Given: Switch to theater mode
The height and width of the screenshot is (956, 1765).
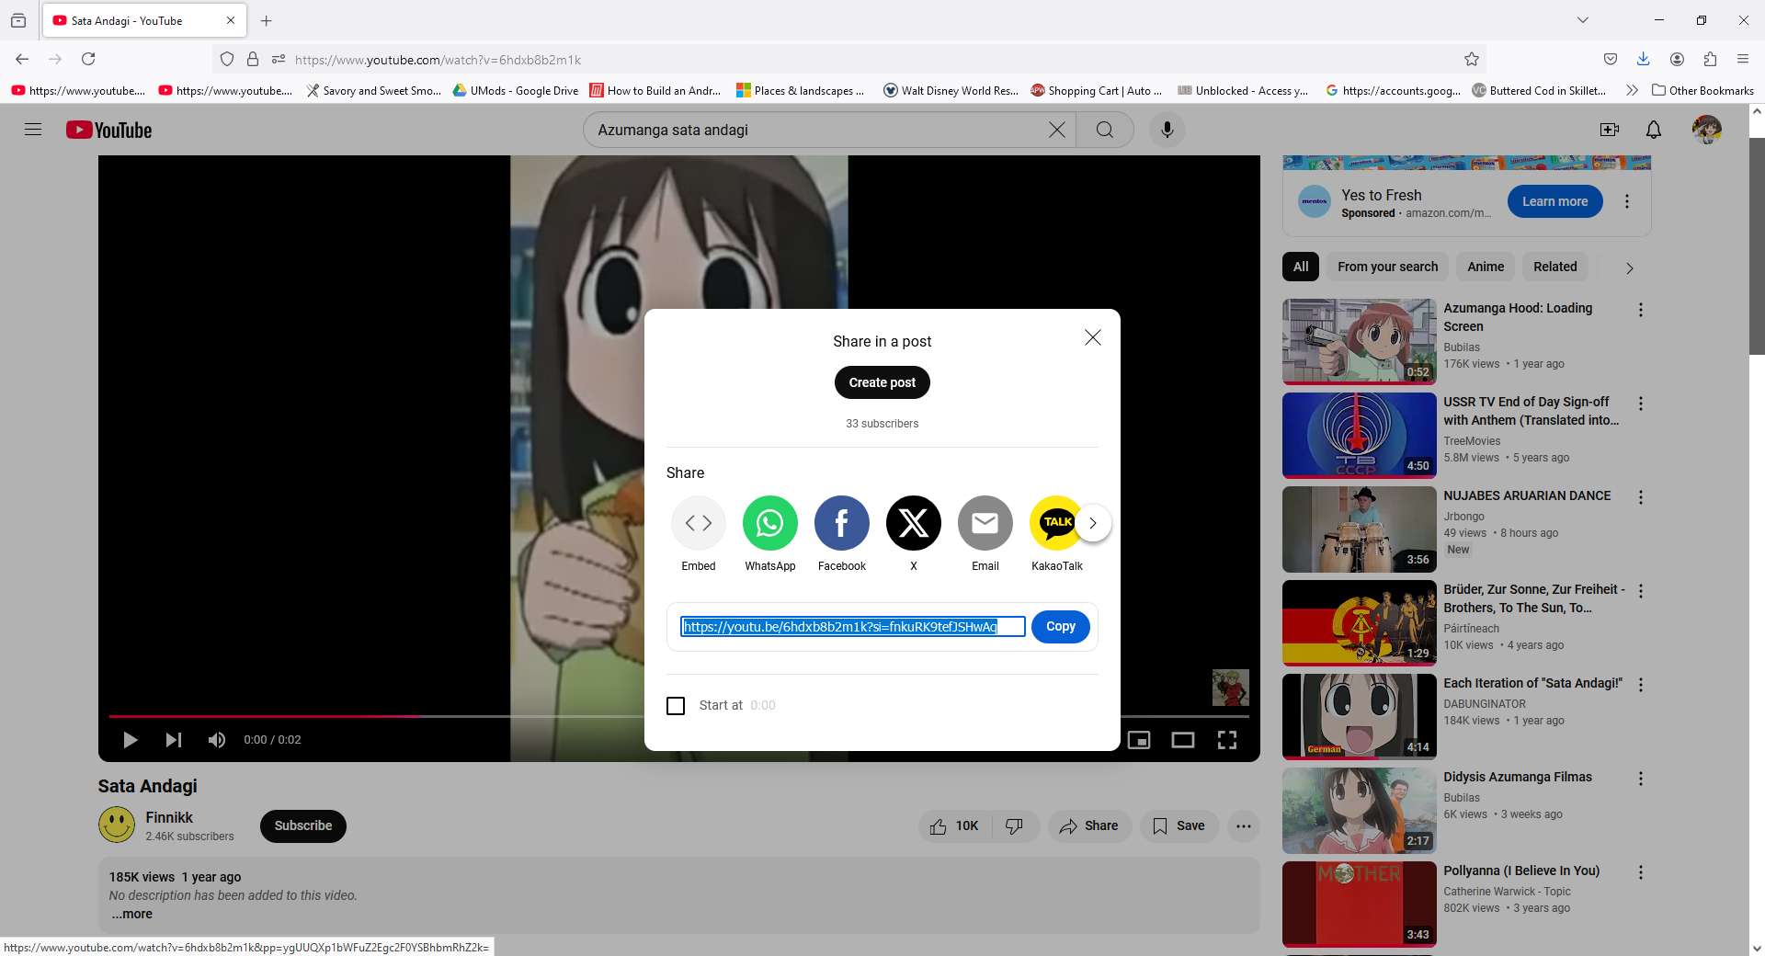Looking at the screenshot, I should pyautogui.click(x=1183, y=740).
